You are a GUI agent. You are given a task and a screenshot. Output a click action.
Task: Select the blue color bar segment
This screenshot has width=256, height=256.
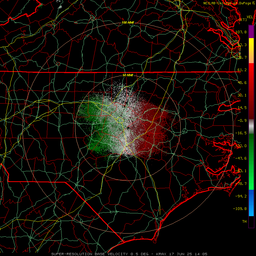tap(251, 203)
